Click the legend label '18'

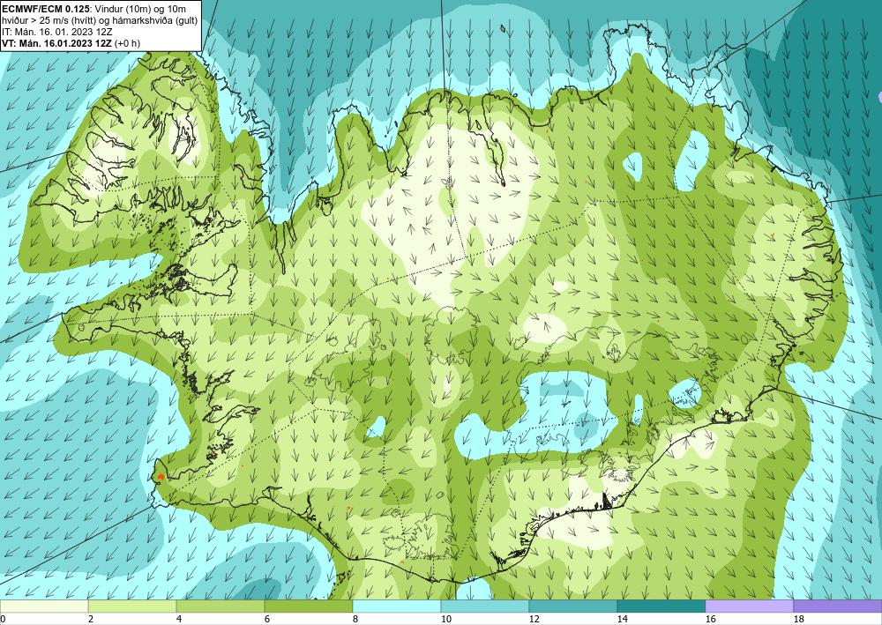click(x=799, y=619)
